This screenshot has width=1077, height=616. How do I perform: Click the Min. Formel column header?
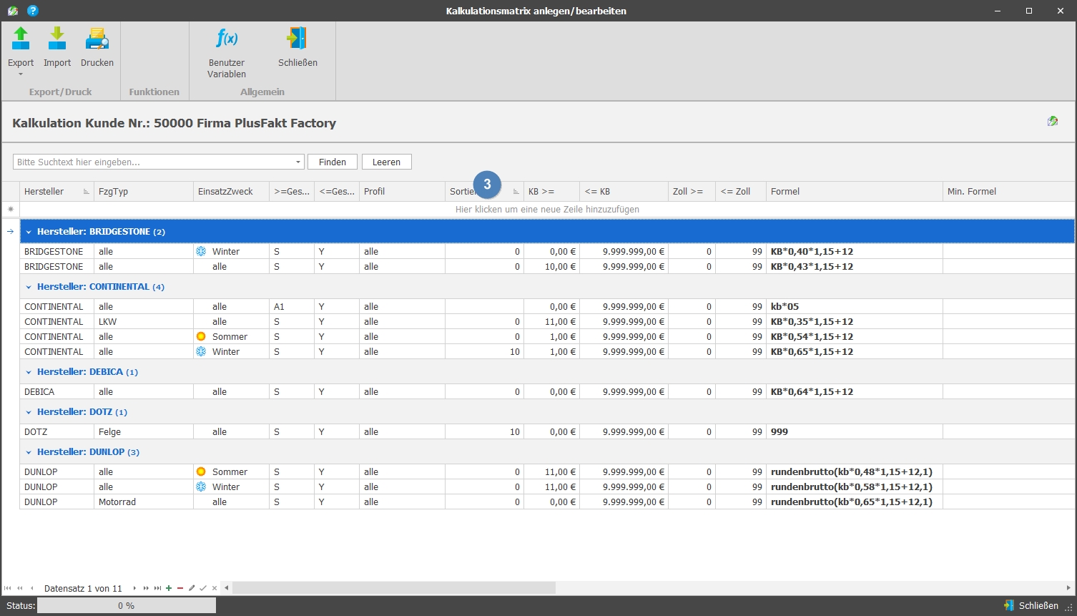click(x=1008, y=191)
